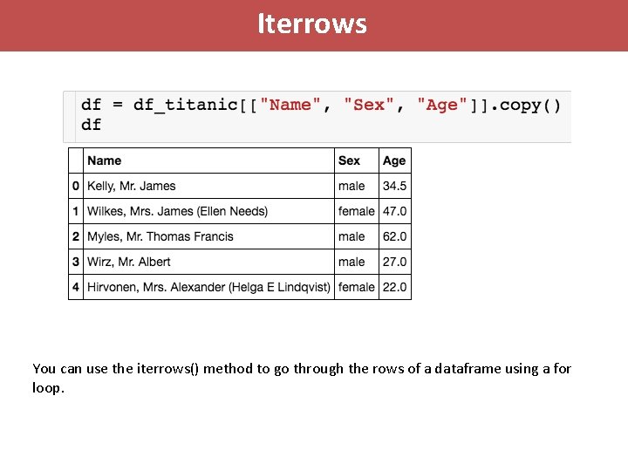Select the age value 62.0
This screenshot has height=471, width=628.
[x=394, y=236]
